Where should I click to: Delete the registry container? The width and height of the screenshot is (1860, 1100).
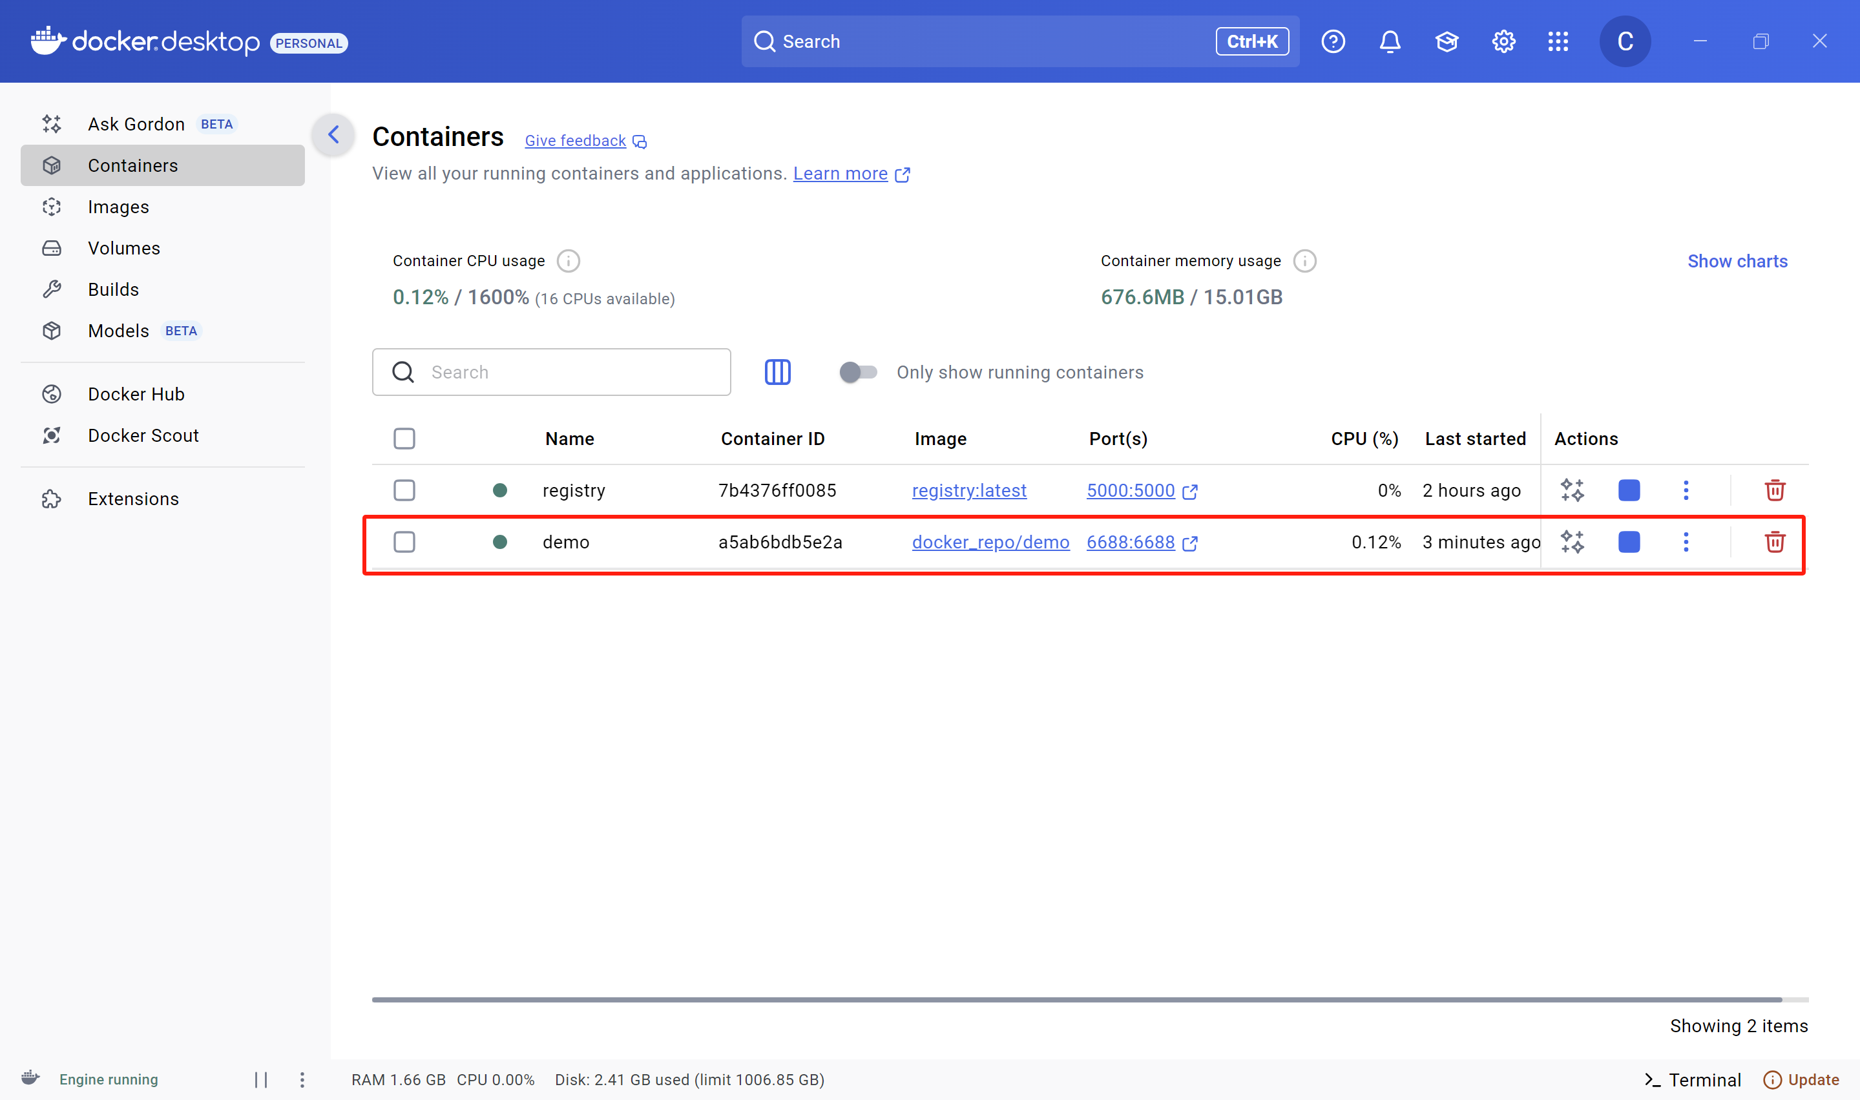click(1774, 490)
